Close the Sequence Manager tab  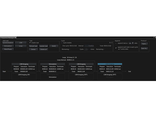tap(15, 38)
